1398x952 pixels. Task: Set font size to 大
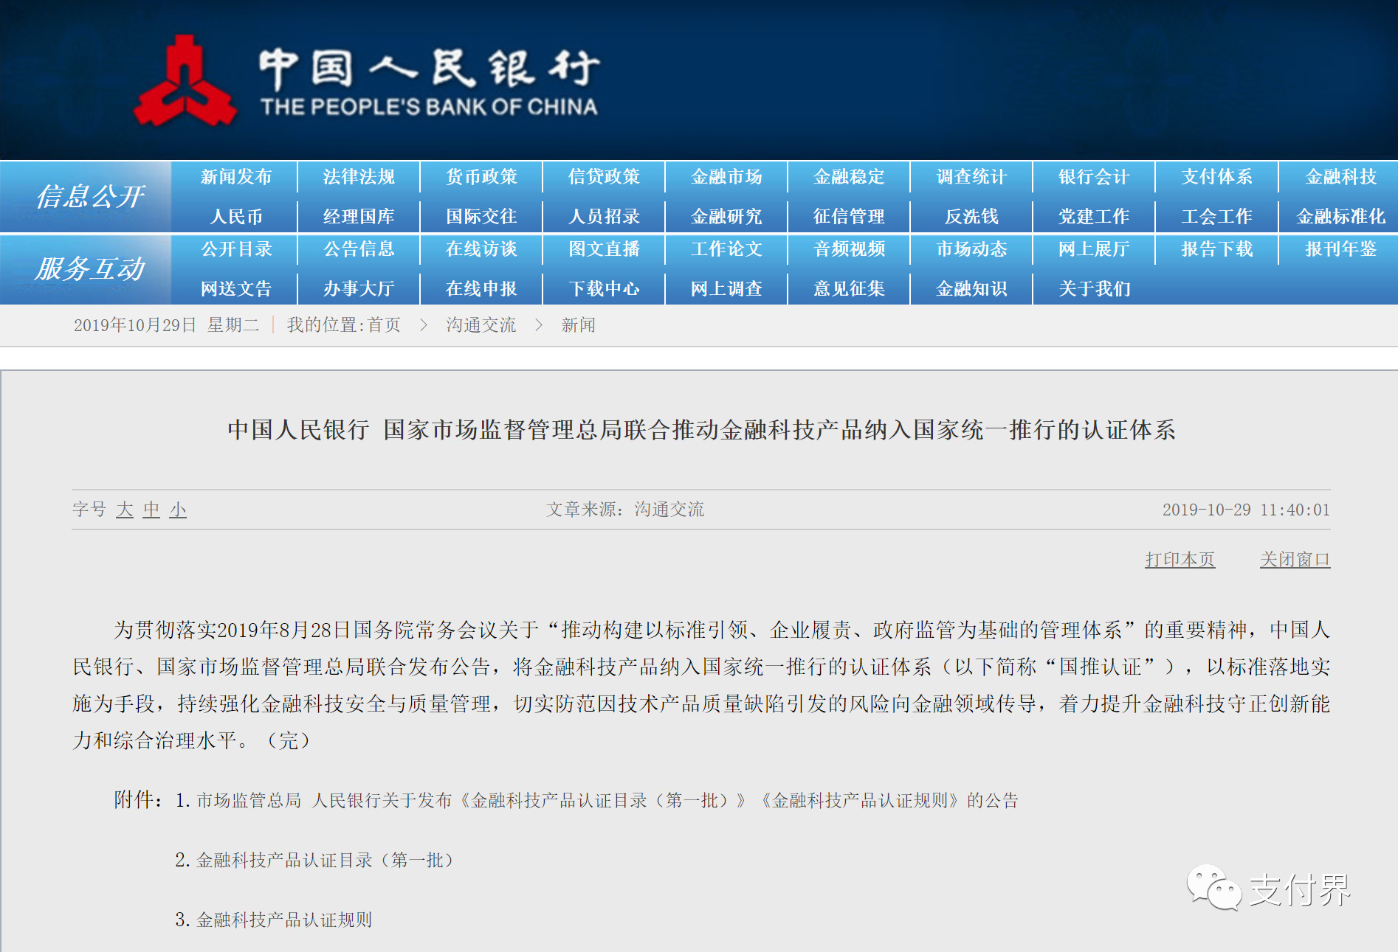click(125, 510)
